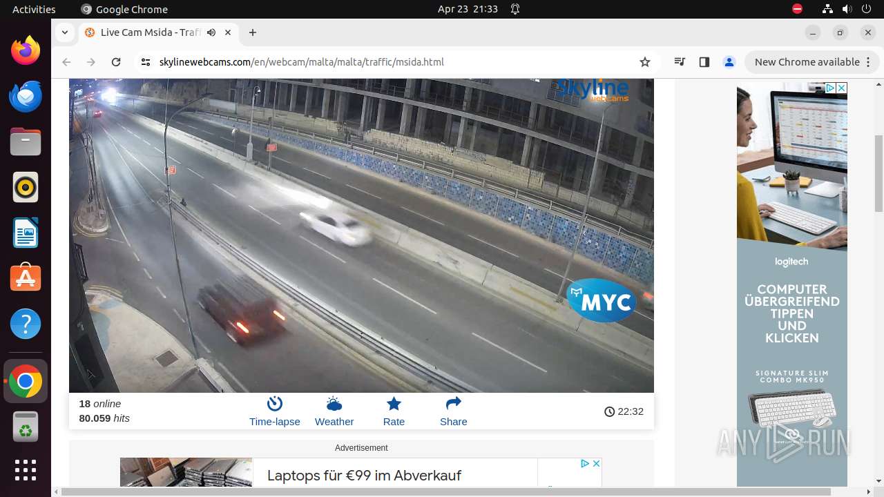The image size is (884, 497).
Task: Click the 22:32 local time display
Action: pyautogui.click(x=624, y=411)
